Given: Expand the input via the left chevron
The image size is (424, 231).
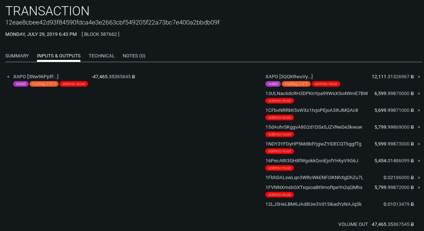Looking at the screenshot, I should tap(8, 76).
